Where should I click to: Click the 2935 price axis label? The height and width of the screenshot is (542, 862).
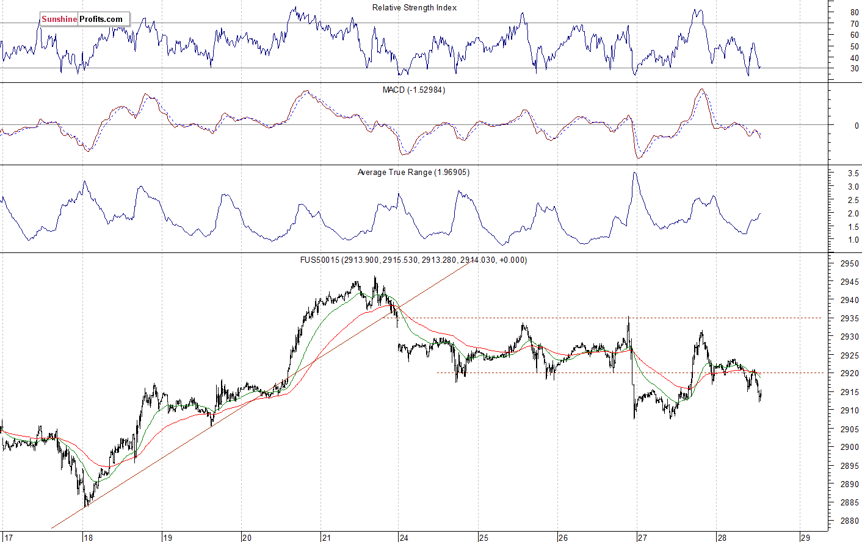[x=850, y=318]
